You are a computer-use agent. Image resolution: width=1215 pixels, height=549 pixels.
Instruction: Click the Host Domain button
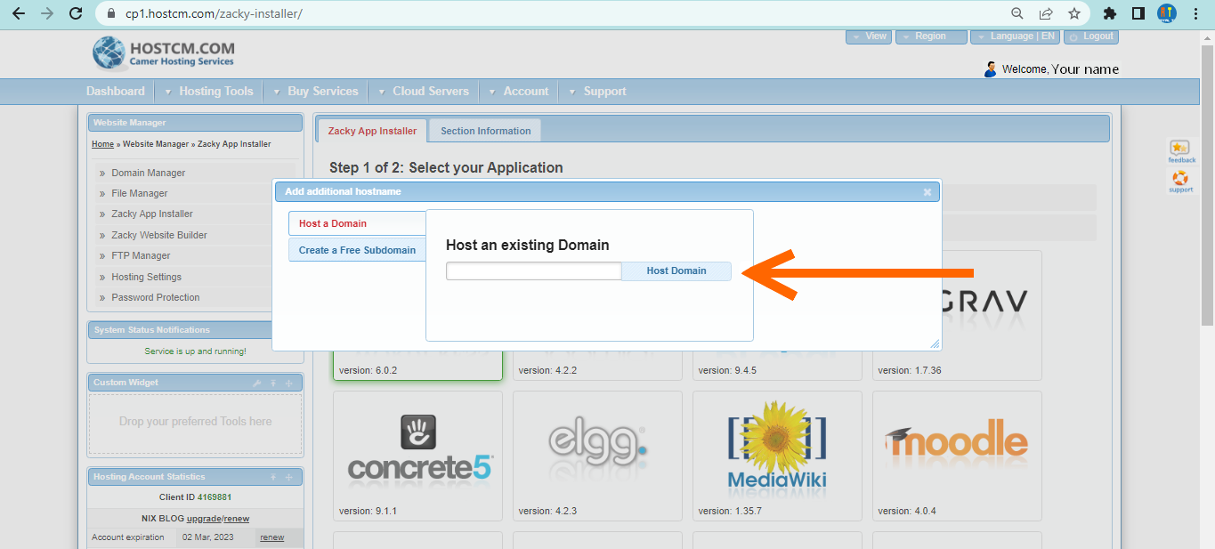(x=676, y=270)
